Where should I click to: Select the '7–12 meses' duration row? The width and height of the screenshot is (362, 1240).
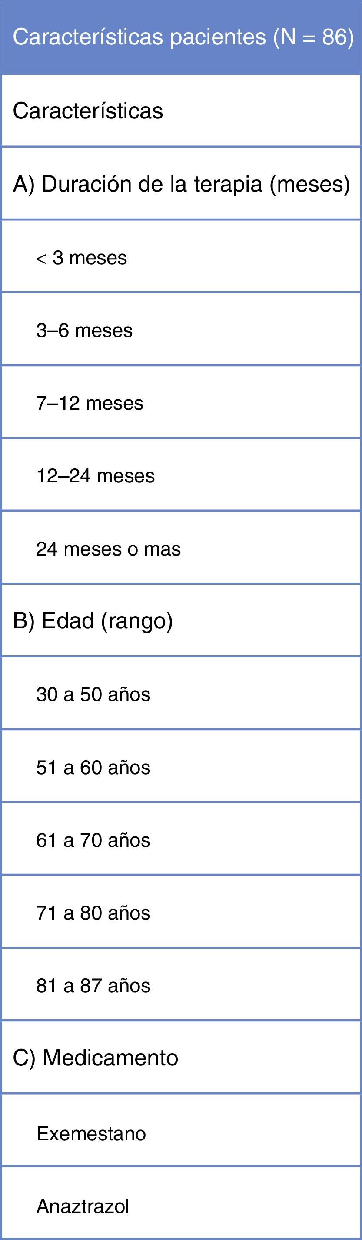pyautogui.click(x=90, y=403)
